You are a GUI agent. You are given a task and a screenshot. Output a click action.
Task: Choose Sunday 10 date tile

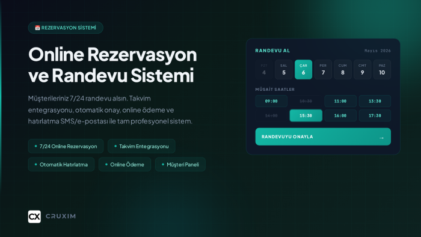click(x=382, y=70)
